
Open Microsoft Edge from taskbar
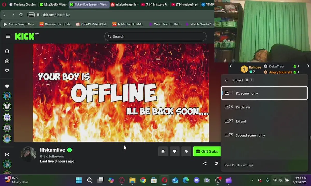(186, 180)
